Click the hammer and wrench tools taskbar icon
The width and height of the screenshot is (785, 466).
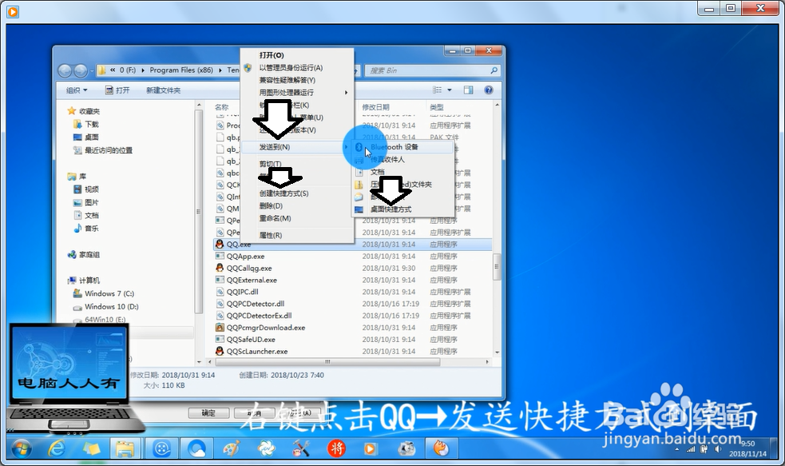pos(301,448)
